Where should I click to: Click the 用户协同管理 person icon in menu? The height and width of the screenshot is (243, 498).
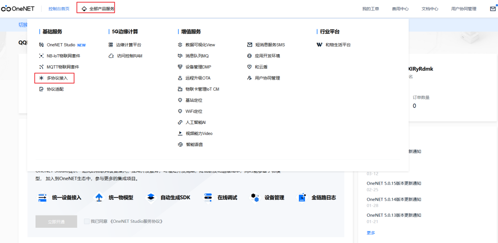249,78
